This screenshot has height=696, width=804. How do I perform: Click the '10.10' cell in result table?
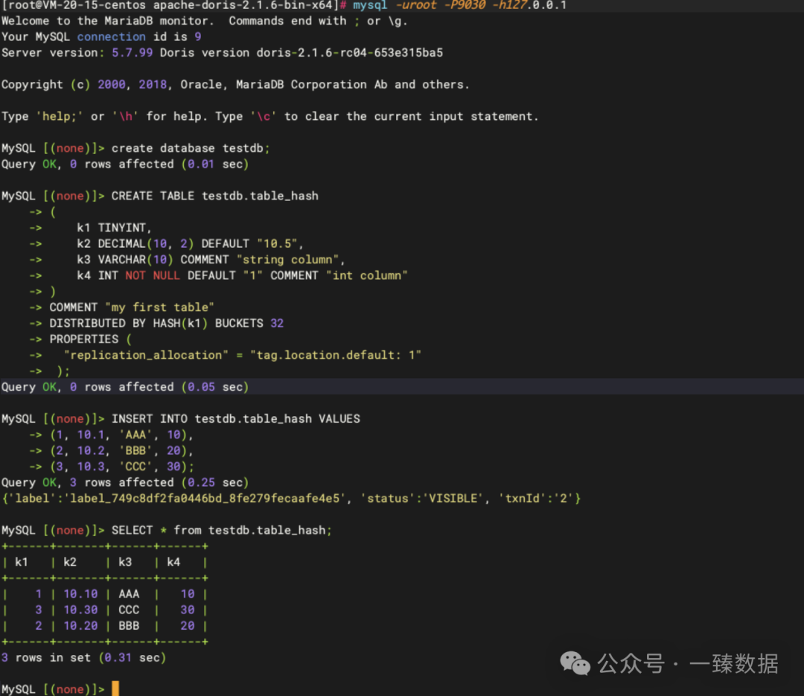point(80,593)
